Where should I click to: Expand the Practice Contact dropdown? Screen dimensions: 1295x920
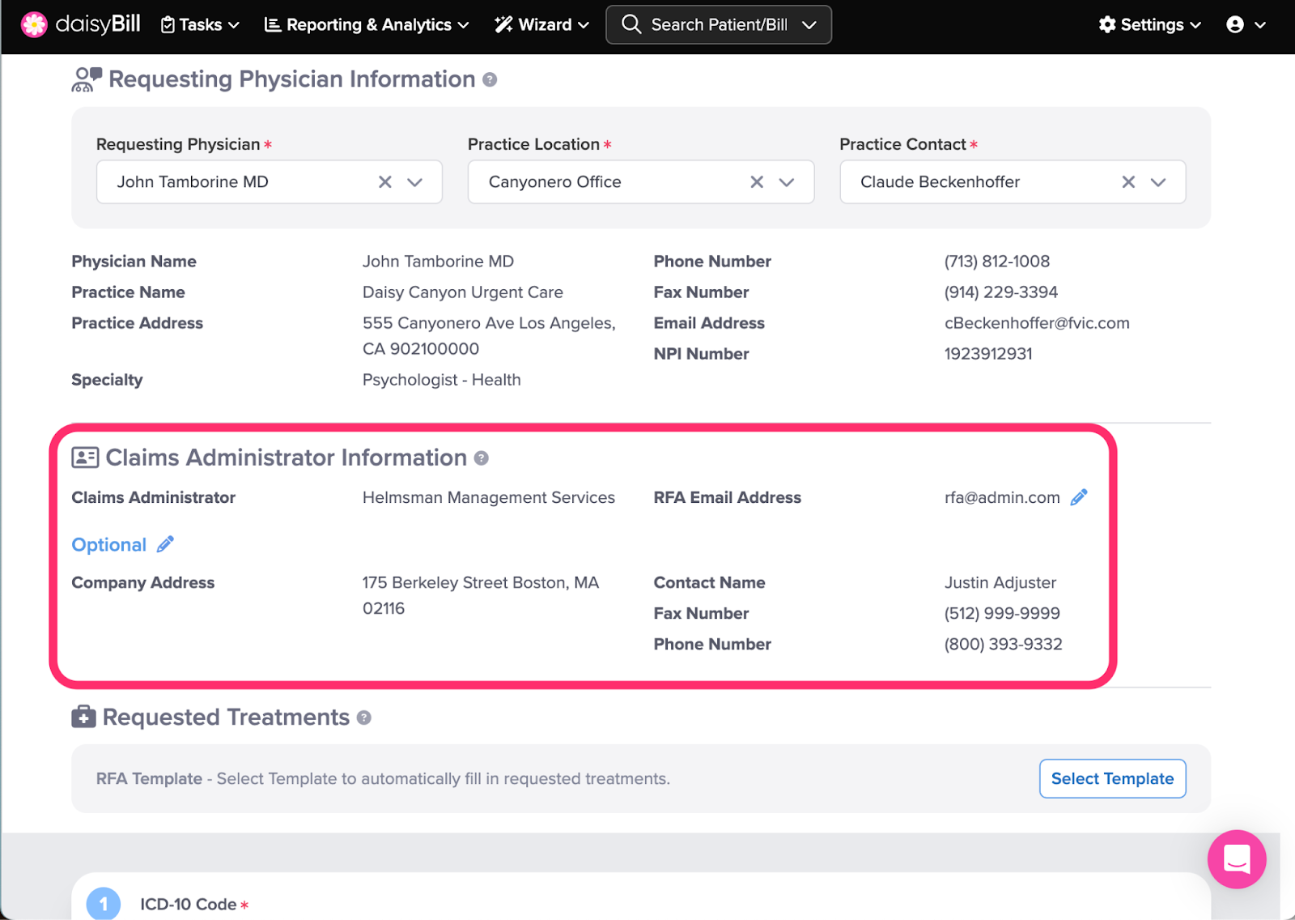point(1158,182)
